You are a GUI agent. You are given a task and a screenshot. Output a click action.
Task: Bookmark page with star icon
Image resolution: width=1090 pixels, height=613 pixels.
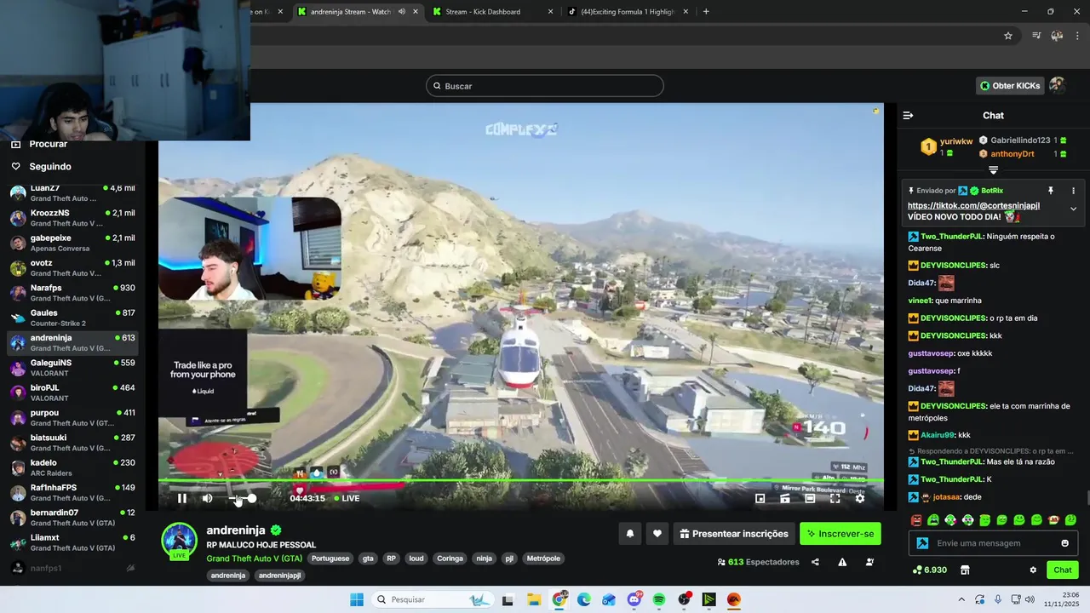1008,36
